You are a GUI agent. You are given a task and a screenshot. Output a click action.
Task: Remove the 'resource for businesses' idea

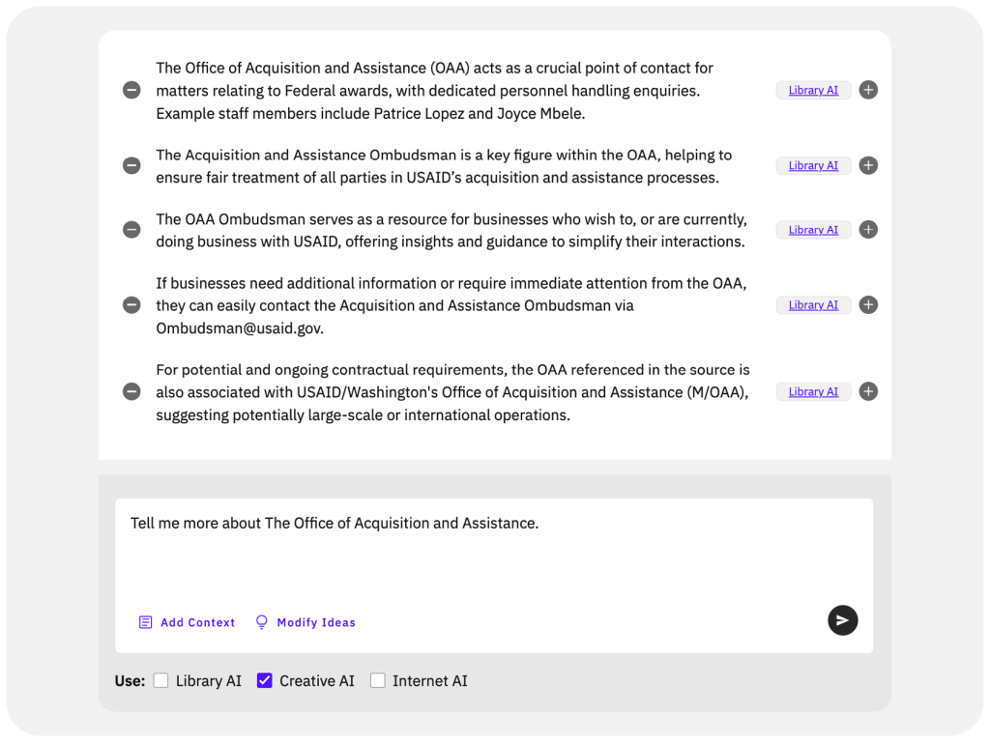click(x=131, y=230)
